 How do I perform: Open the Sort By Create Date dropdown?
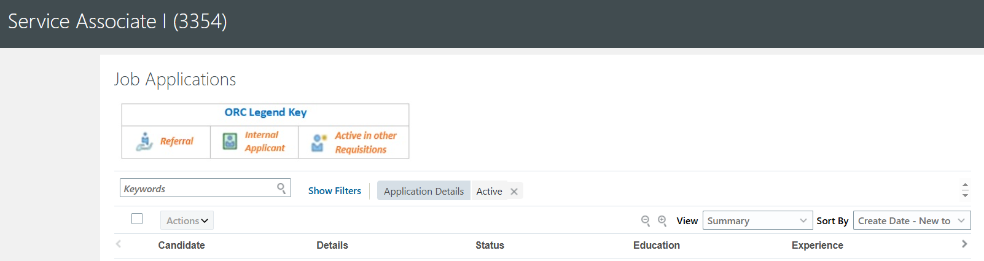click(x=912, y=220)
